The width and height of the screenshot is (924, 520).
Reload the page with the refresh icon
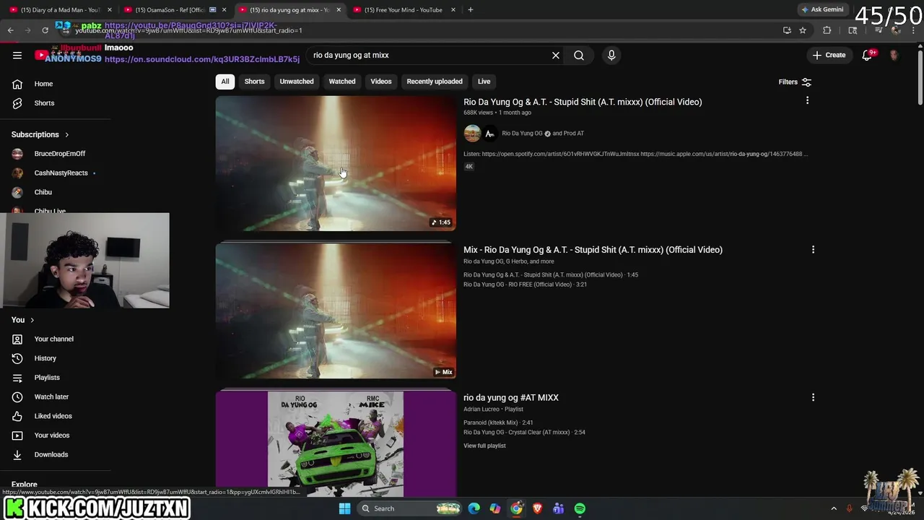[x=45, y=30]
